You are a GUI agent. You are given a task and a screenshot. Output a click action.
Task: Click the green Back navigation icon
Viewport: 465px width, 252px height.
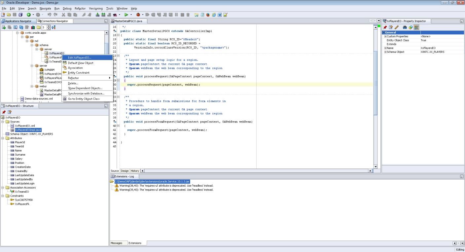[29, 15]
